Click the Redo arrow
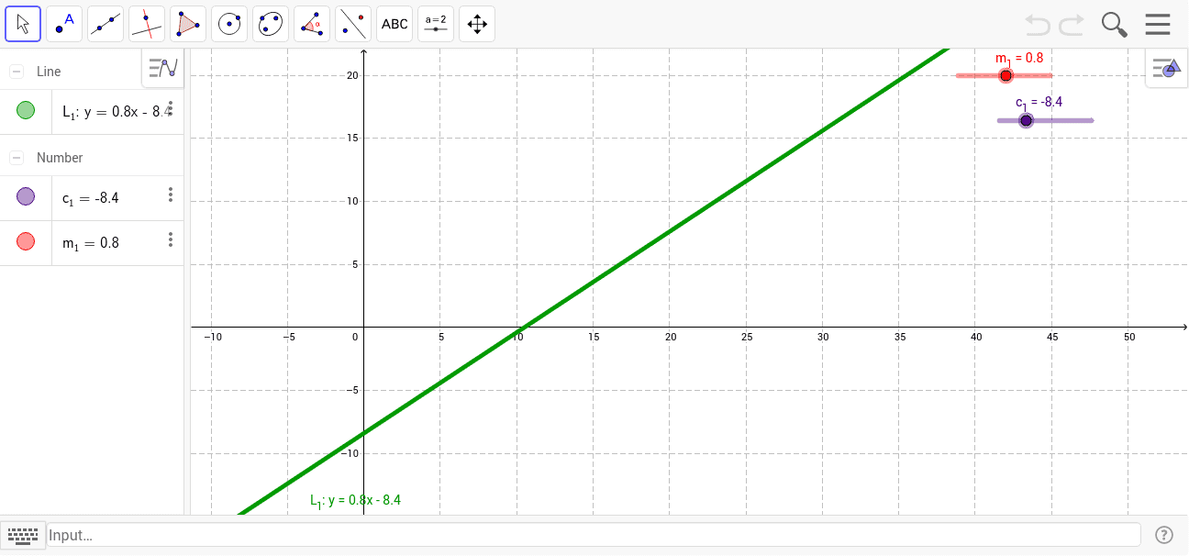Screen dimensions: 1189x556 (x=1072, y=24)
